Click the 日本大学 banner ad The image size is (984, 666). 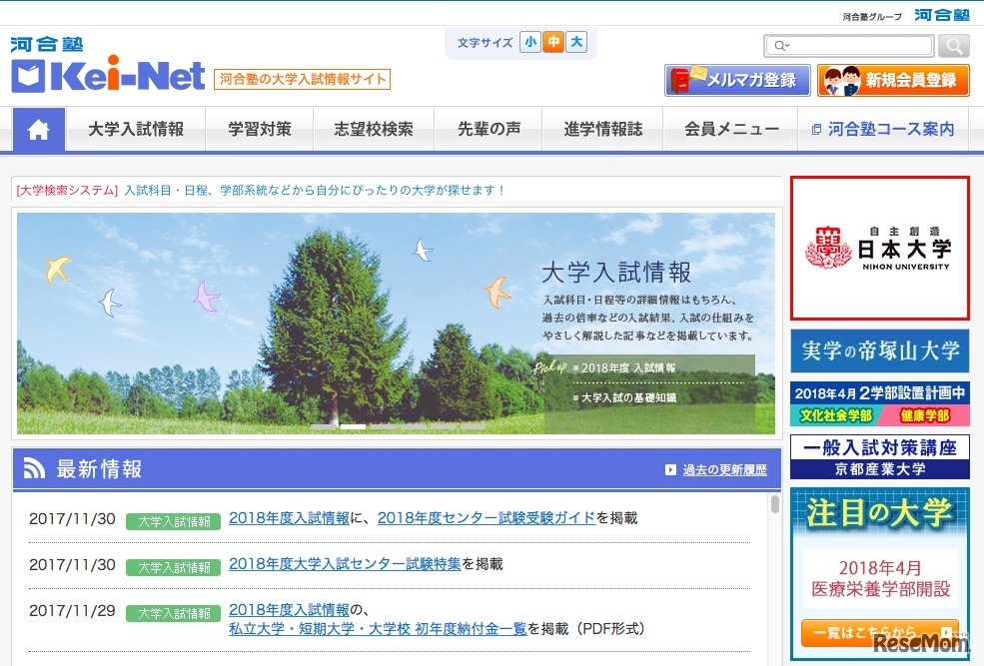880,249
